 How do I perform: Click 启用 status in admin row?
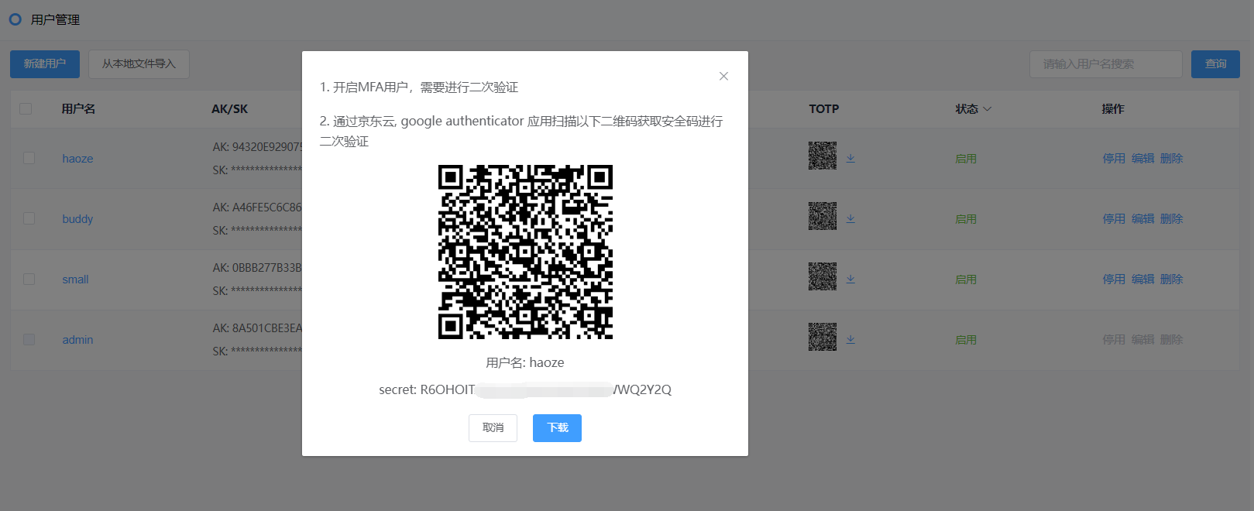tap(966, 339)
